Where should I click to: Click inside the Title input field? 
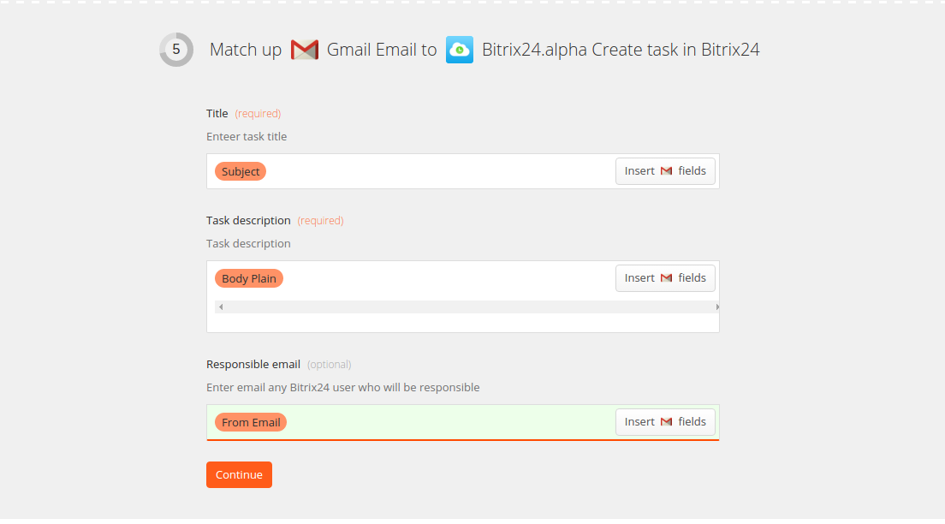click(x=440, y=171)
